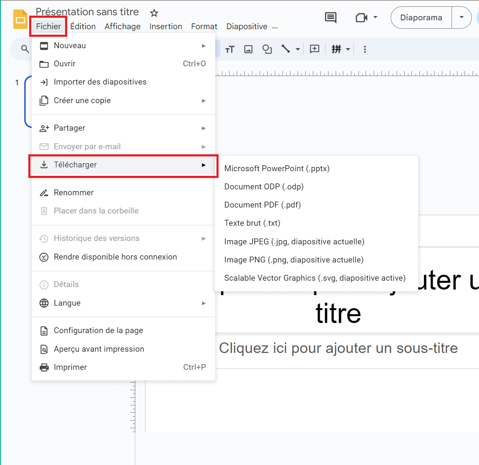
Task: Open Aperçu avant impression
Action: click(123, 349)
